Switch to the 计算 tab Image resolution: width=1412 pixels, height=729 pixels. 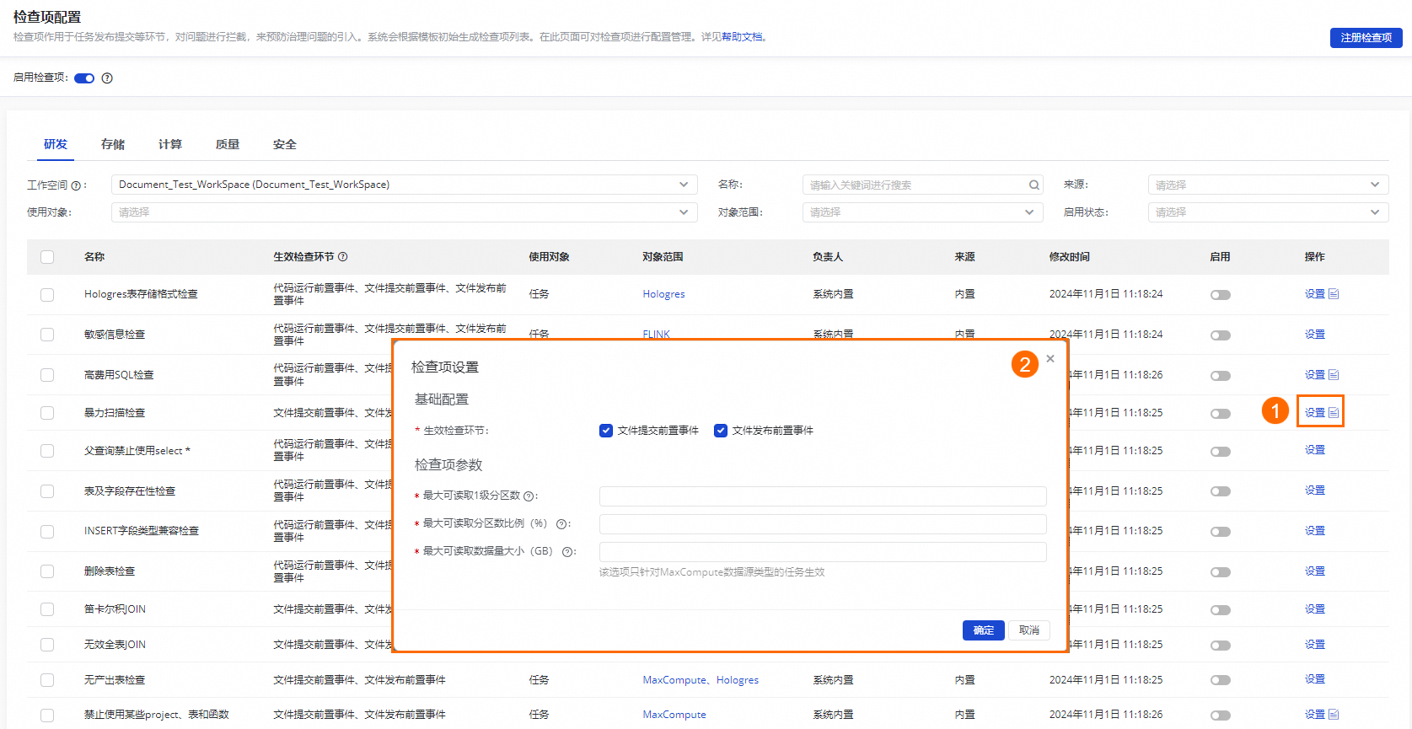[170, 144]
